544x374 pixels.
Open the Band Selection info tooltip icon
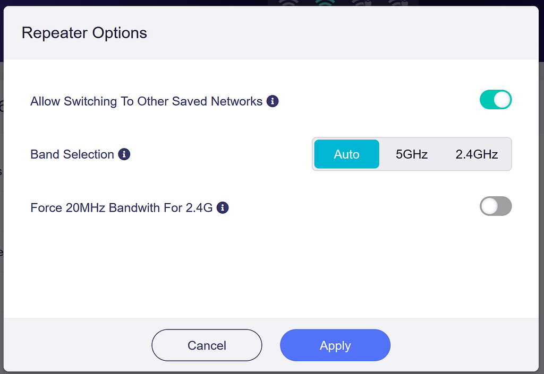tap(124, 154)
